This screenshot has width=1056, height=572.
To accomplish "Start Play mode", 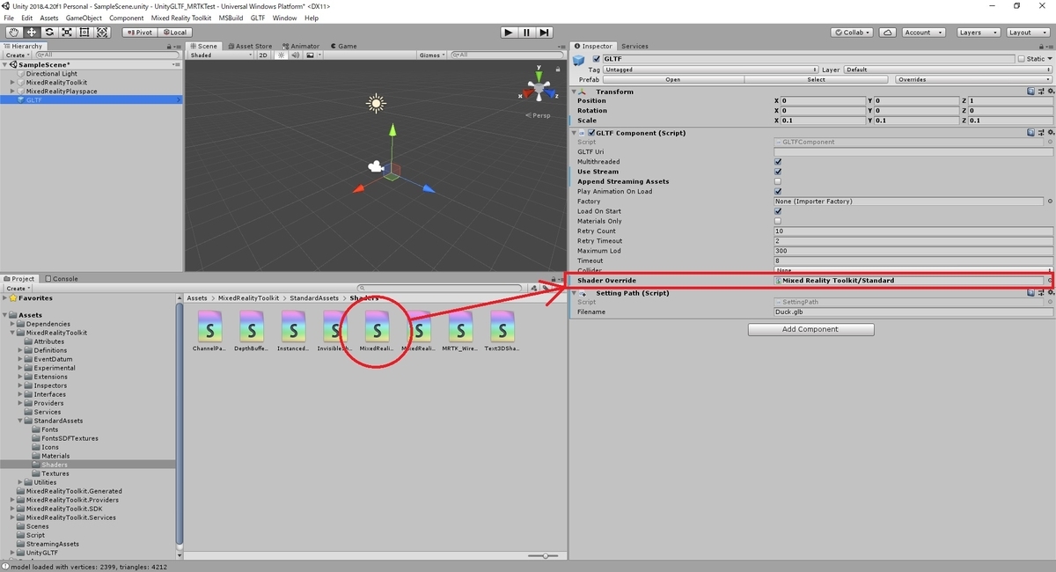I will [x=509, y=33].
